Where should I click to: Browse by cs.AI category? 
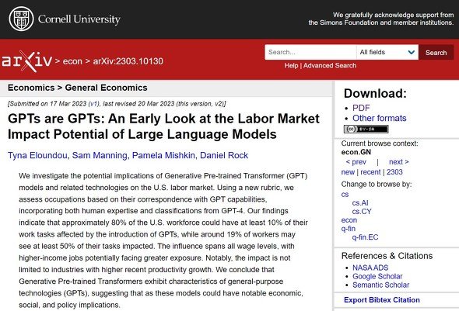click(360, 202)
